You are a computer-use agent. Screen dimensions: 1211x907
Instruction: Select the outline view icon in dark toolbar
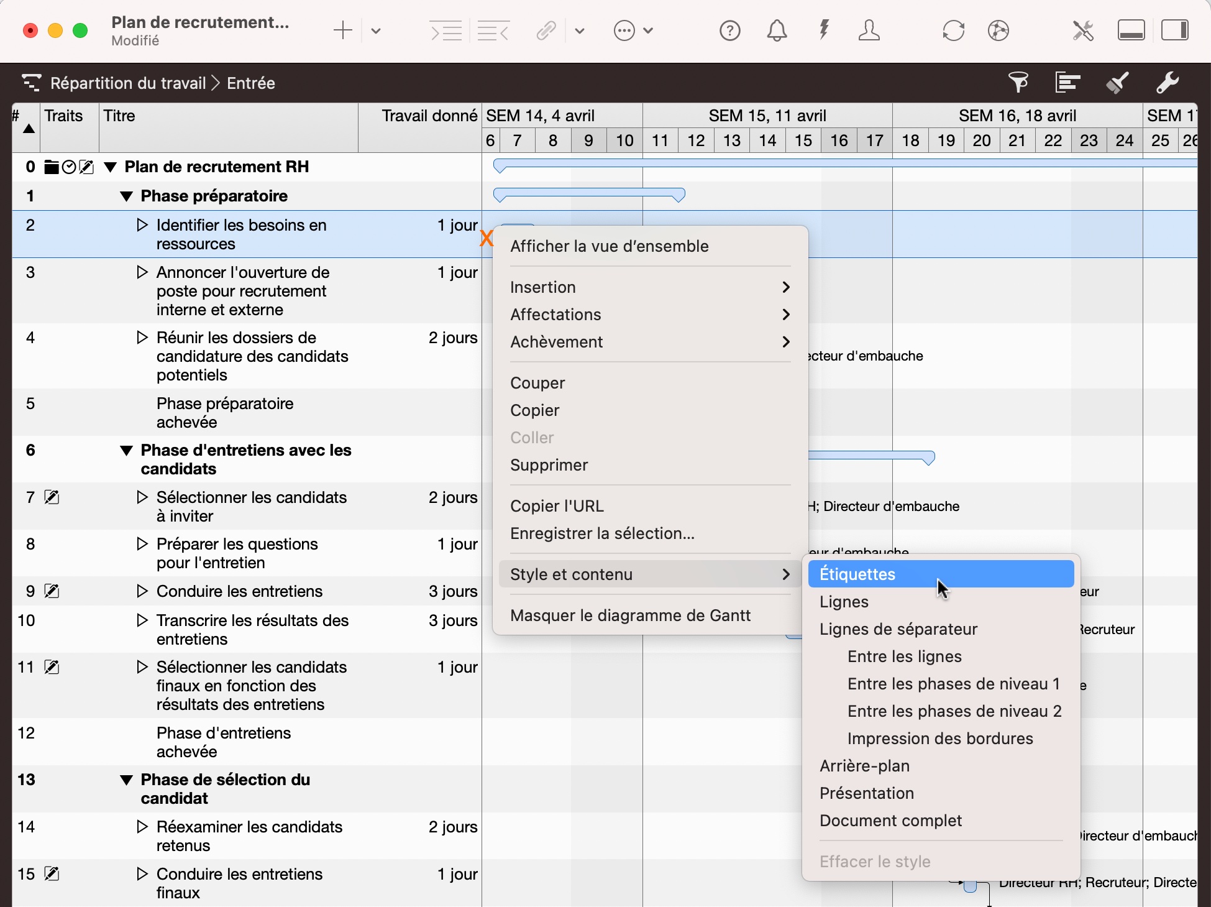pyautogui.click(x=1068, y=83)
